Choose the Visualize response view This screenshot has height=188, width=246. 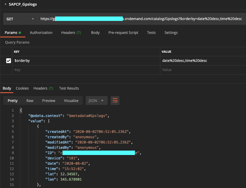pyautogui.click(x=71, y=100)
